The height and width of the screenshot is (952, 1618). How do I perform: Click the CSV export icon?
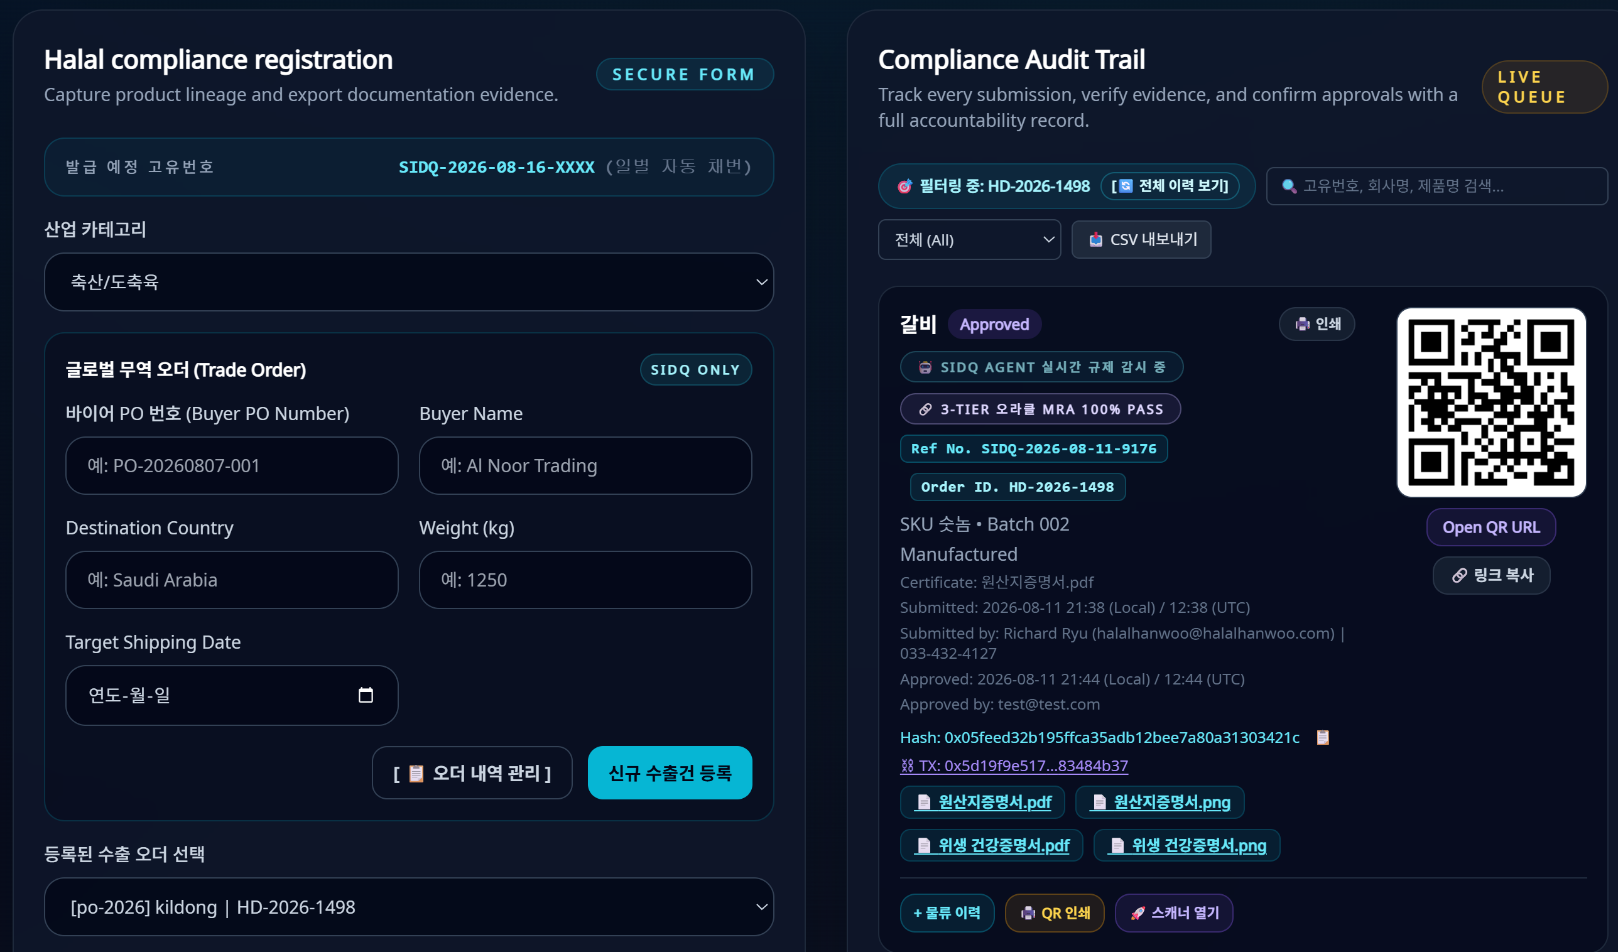pos(1096,239)
